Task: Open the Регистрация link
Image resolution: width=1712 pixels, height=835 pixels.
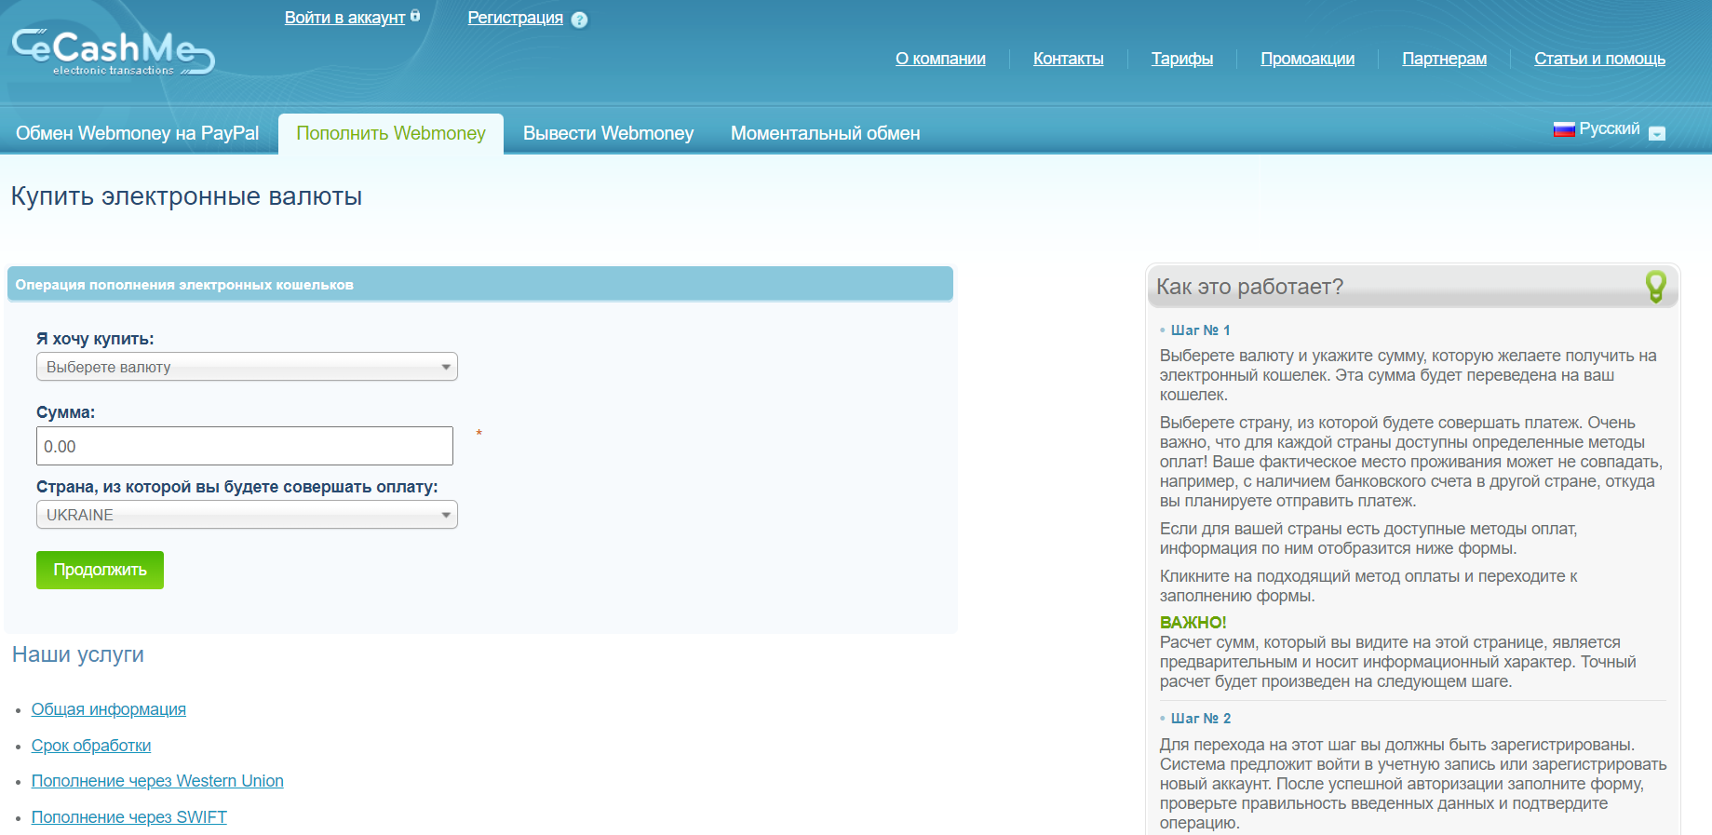Action: pyautogui.click(x=515, y=18)
